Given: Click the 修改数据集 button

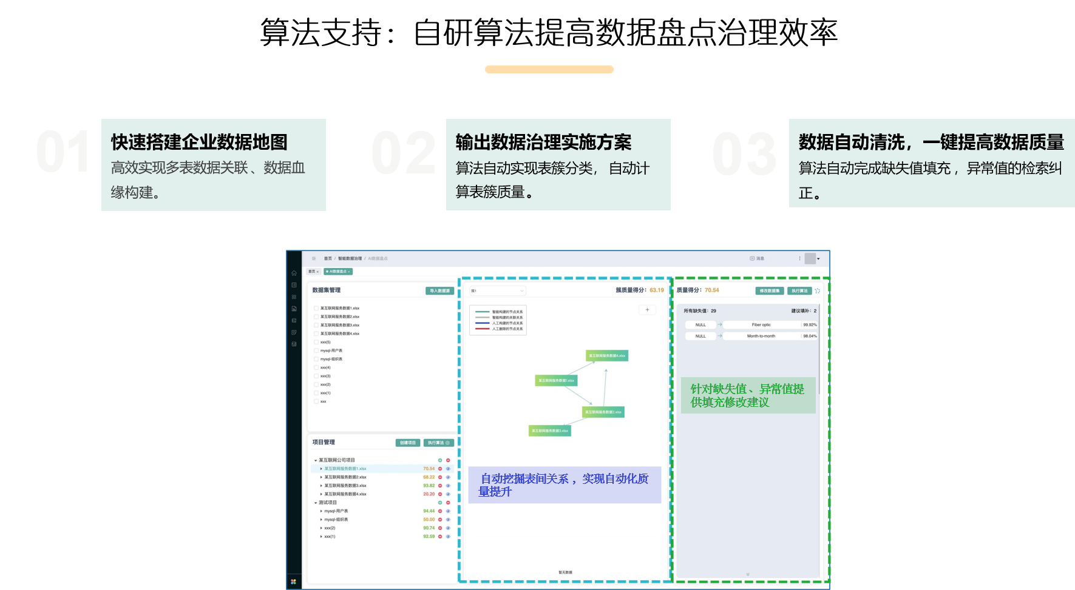Looking at the screenshot, I should (x=770, y=291).
